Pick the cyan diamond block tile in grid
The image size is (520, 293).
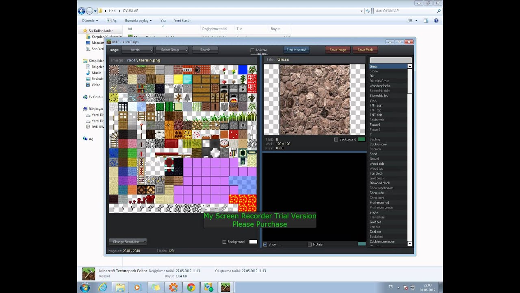click(187, 79)
